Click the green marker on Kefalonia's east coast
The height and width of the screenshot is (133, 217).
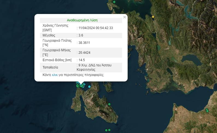109,104
